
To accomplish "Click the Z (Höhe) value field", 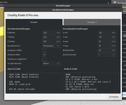I will coord(52,41).
